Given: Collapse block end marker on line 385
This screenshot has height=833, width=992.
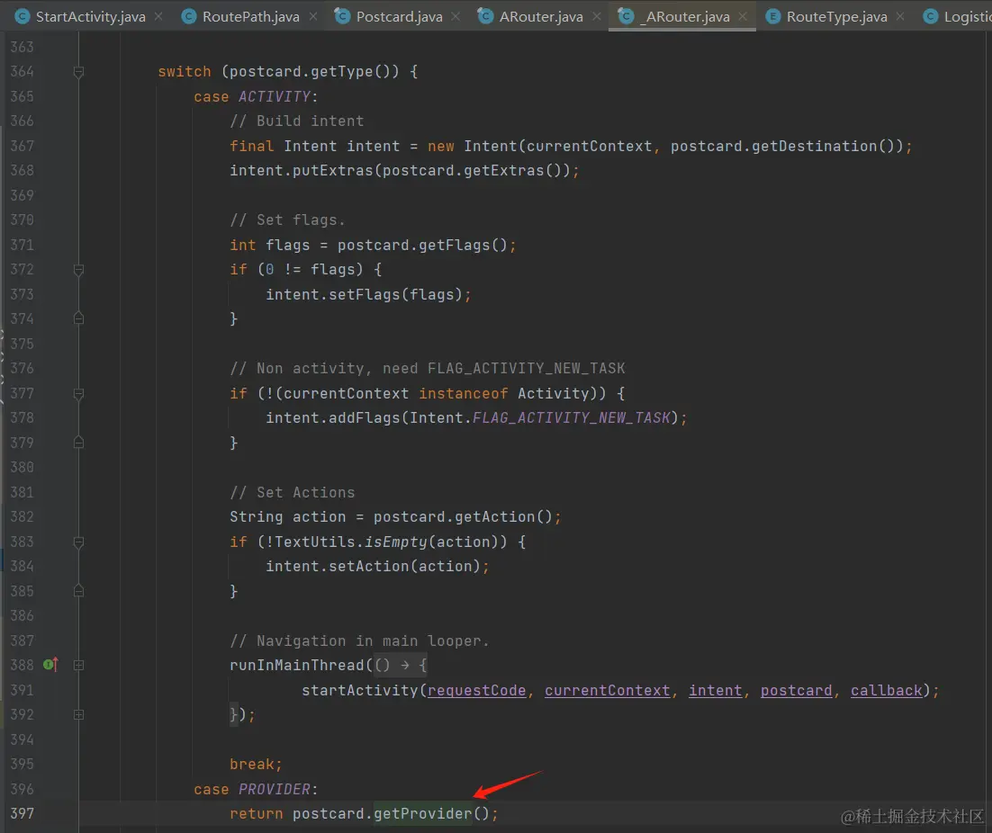Looking at the screenshot, I should click(x=78, y=591).
